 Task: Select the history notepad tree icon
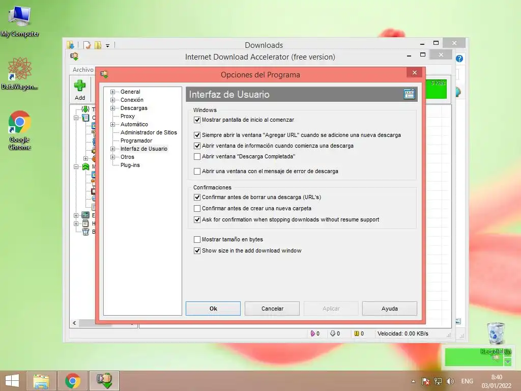pos(85,224)
